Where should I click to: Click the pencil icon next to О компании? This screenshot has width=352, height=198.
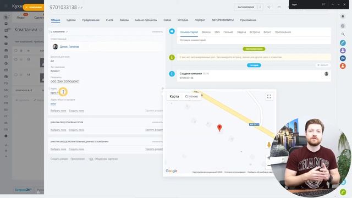pos(67,32)
